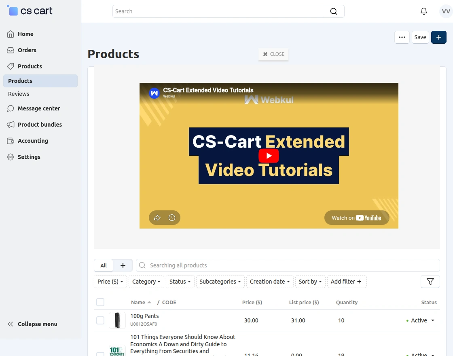This screenshot has height=356, width=453.
Task: Open the three-dots more actions menu
Action: tap(402, 37)
